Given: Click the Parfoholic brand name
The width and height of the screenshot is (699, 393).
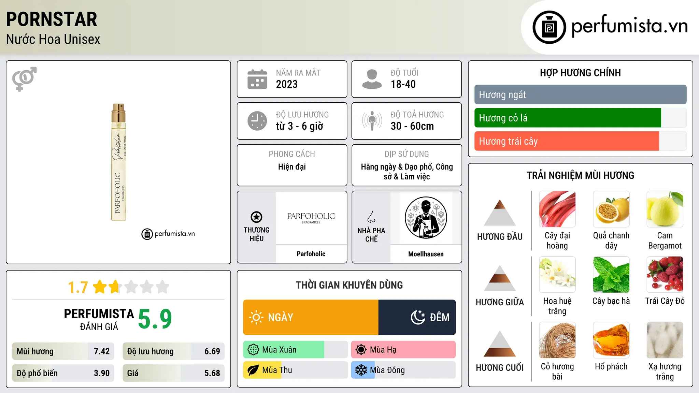Looking at the screenshot, I should 311,254.
